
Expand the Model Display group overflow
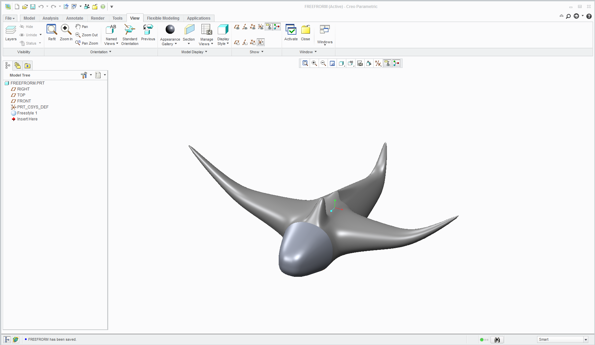pyautogui.click(x=194, y=52)
